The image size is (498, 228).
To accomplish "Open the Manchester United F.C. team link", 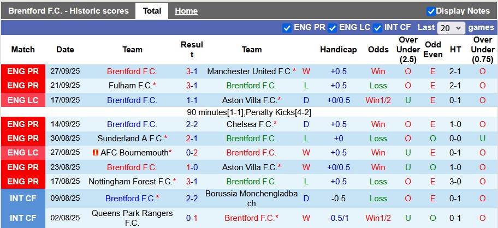I will click(x=250, y=71).
